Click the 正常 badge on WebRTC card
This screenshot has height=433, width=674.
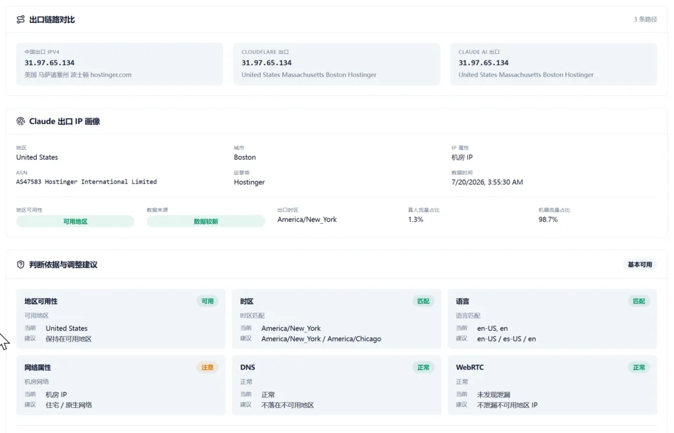(x=638, y=367)
